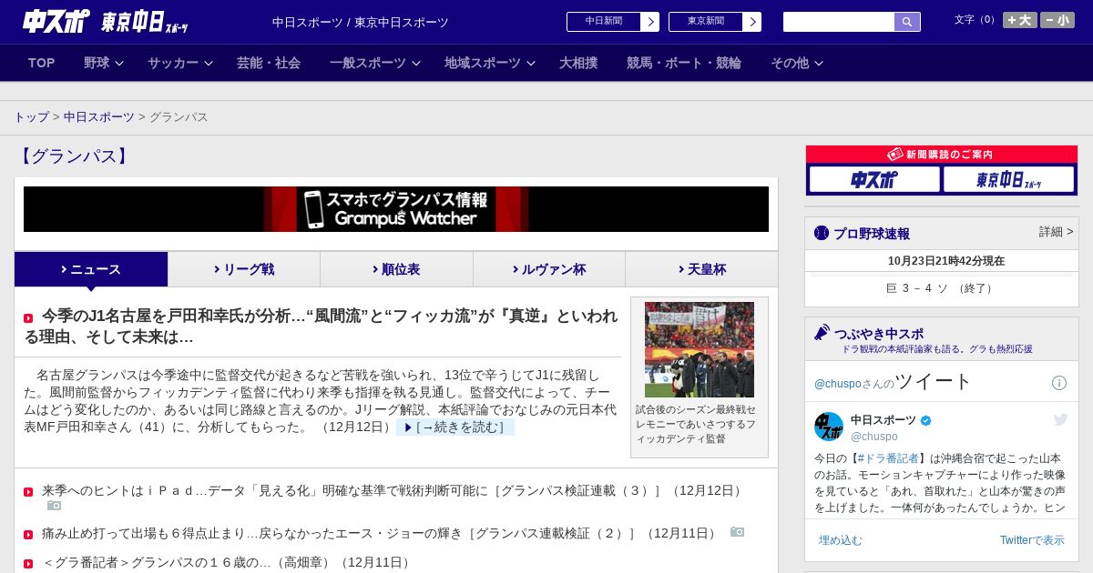Click 続きを読む read-more link
The height and width of the screenshot is (573, 1093).
[455, 427]
